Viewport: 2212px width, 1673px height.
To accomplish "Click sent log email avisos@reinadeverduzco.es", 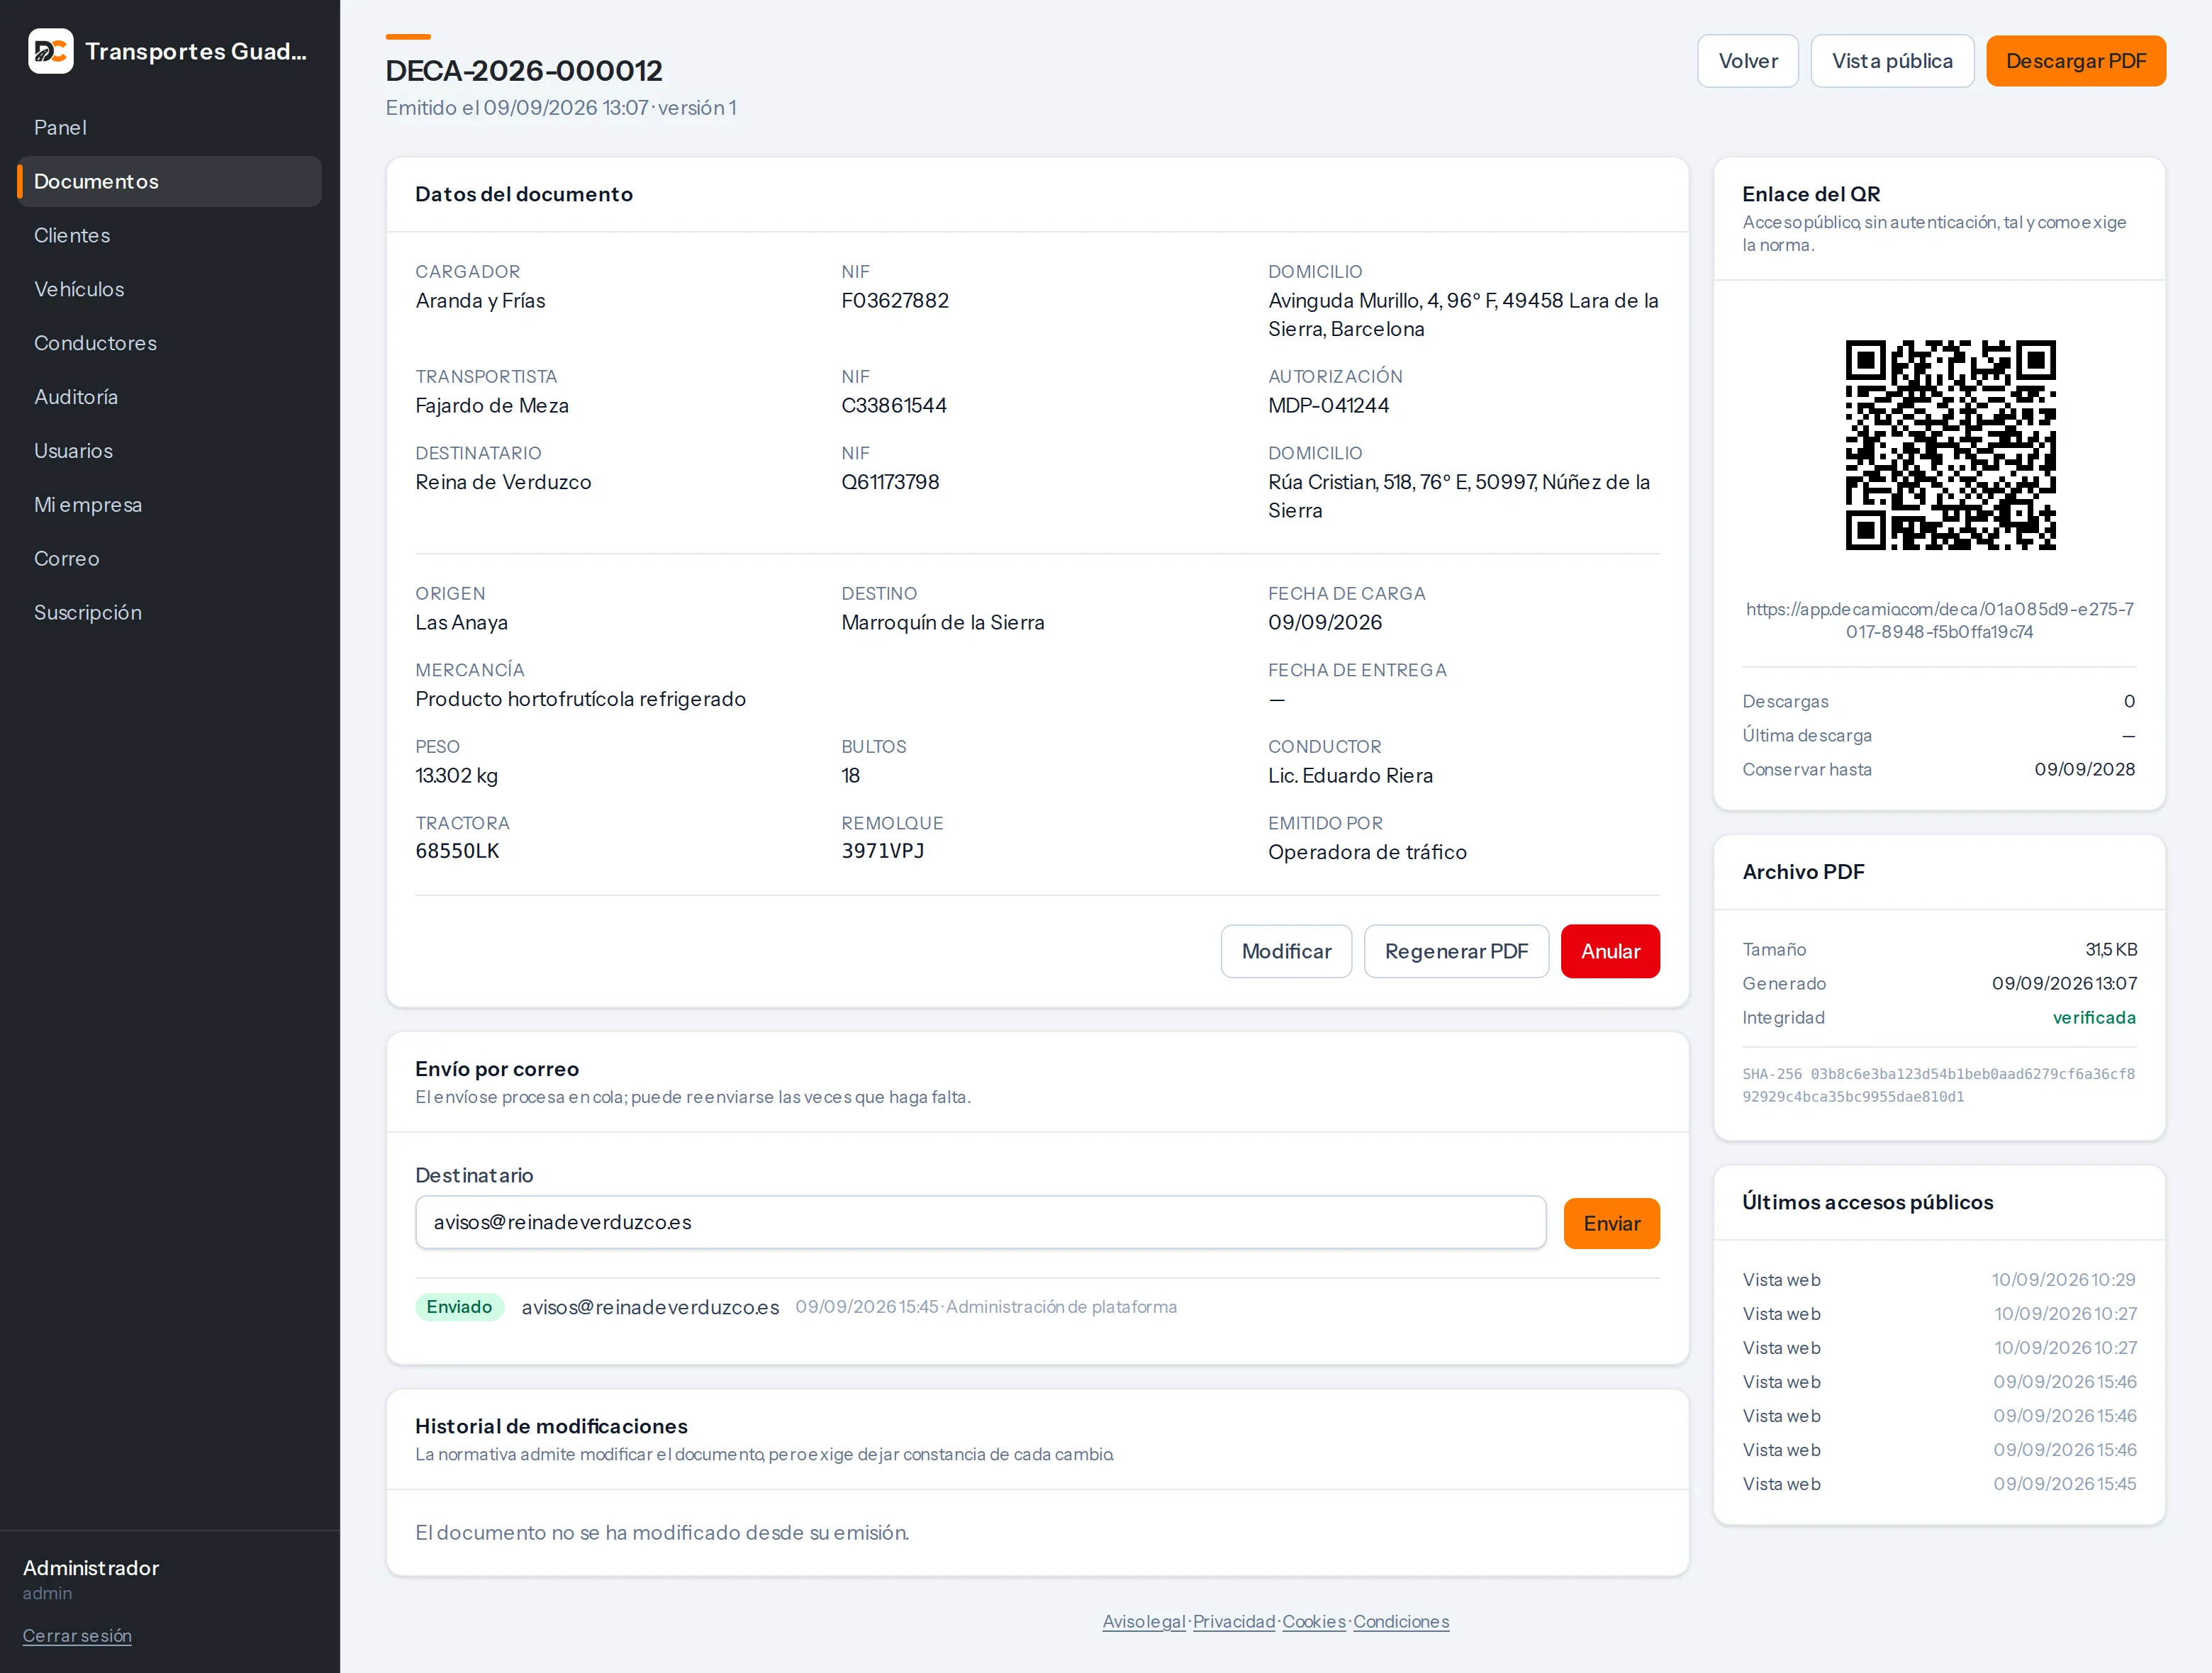I will click(x=650, y=1308).
